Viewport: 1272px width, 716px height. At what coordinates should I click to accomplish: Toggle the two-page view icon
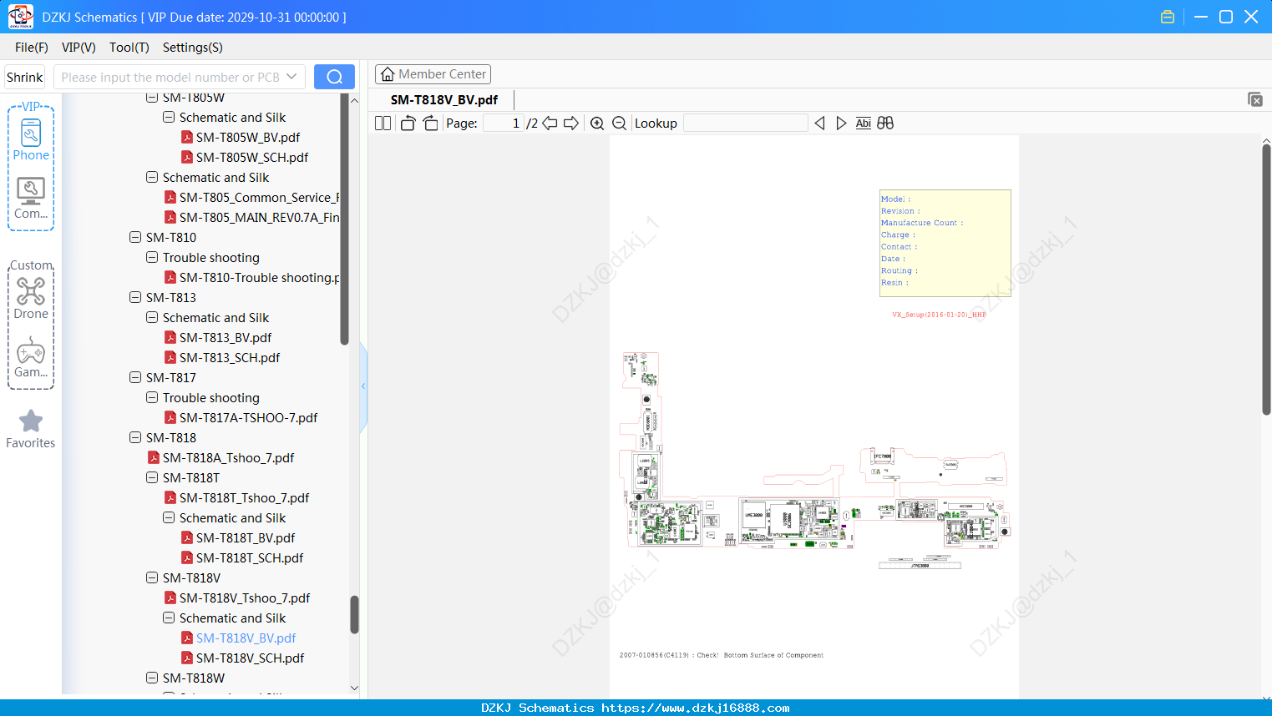(x=383, y=124)
